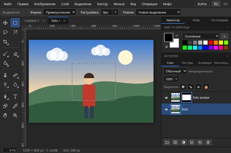Screen dimensions: 231x153
Task: Create a new folder in layers panel
Action: pos(167,142)
